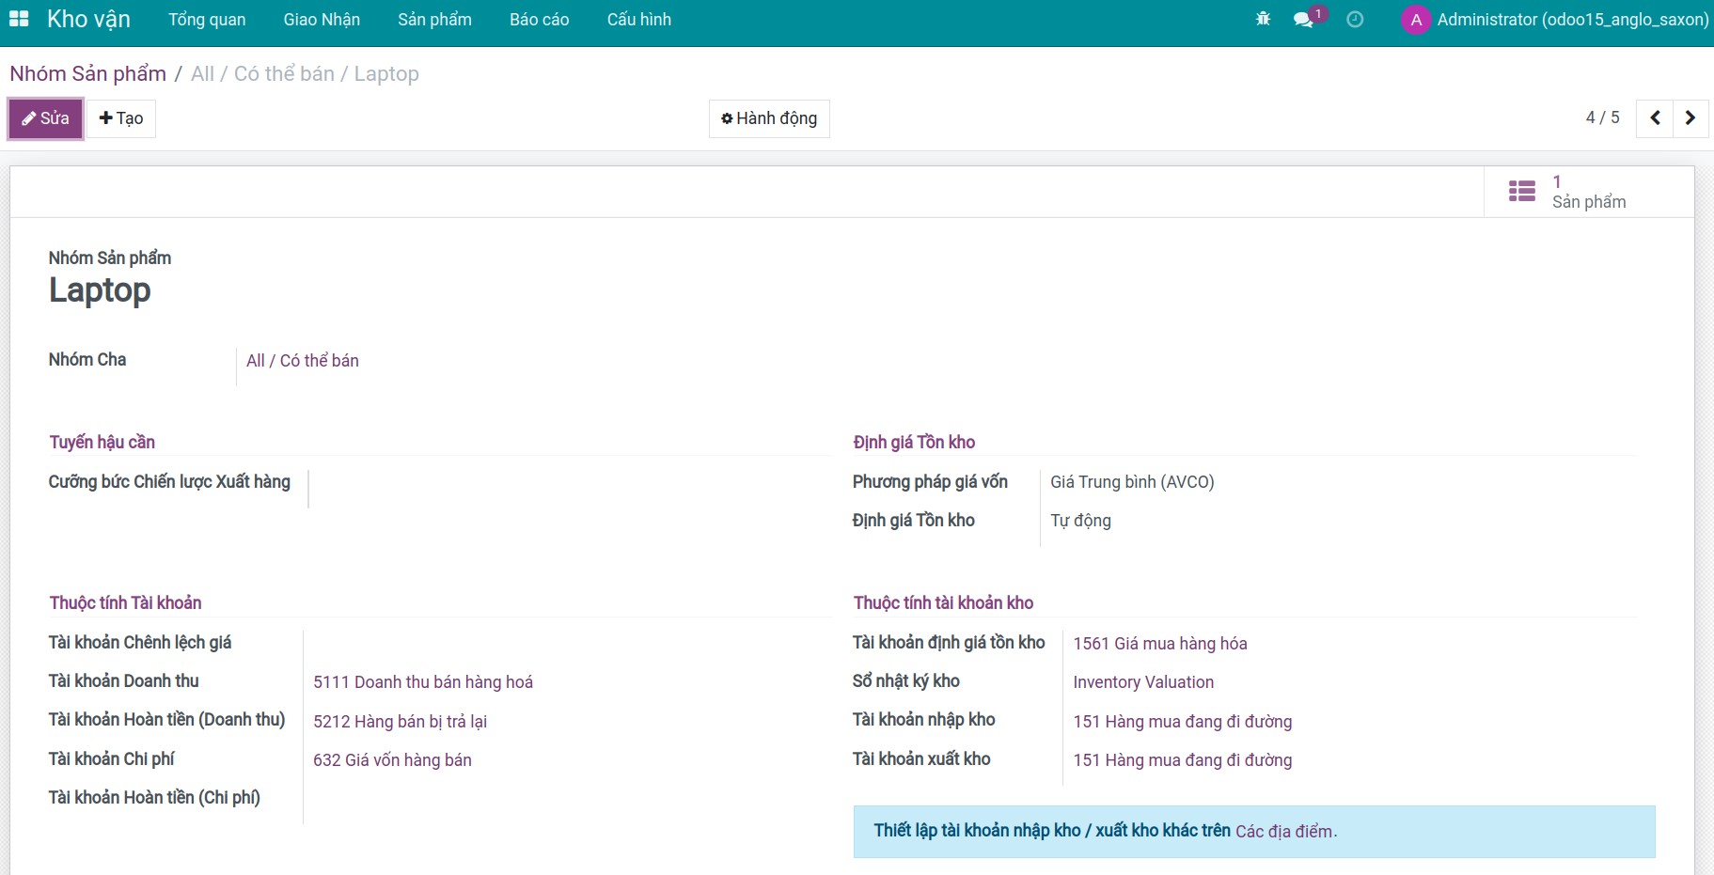Screen dimensions: 1714x875
Task: Open the conversations chat icon
Action: click(x=1303, y=19)
